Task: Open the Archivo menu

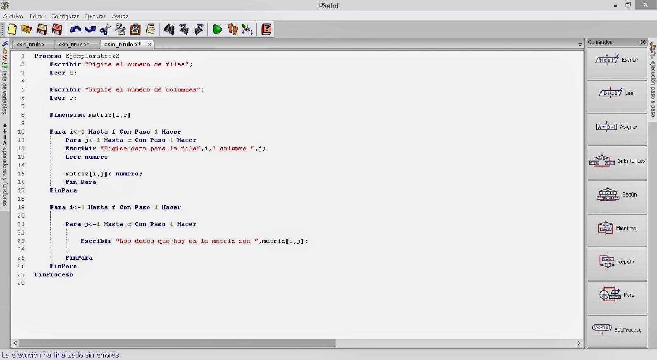Action: [13, 16]
